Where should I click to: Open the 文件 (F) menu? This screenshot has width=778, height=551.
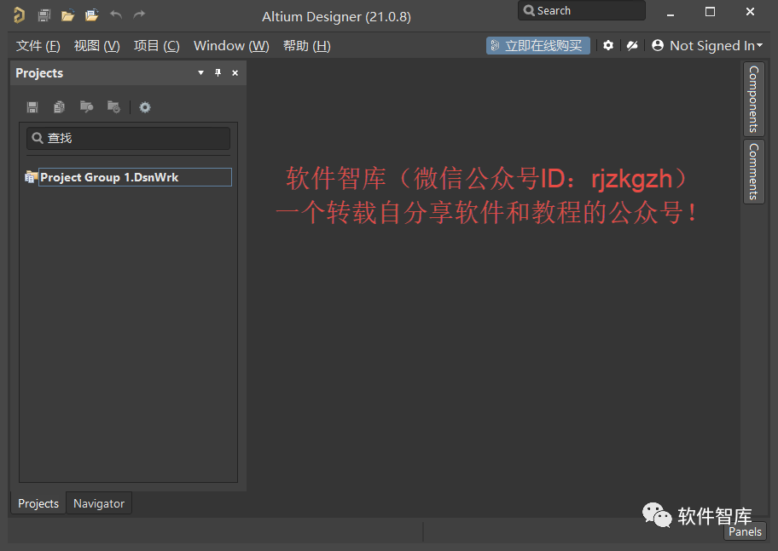point(38,46)
